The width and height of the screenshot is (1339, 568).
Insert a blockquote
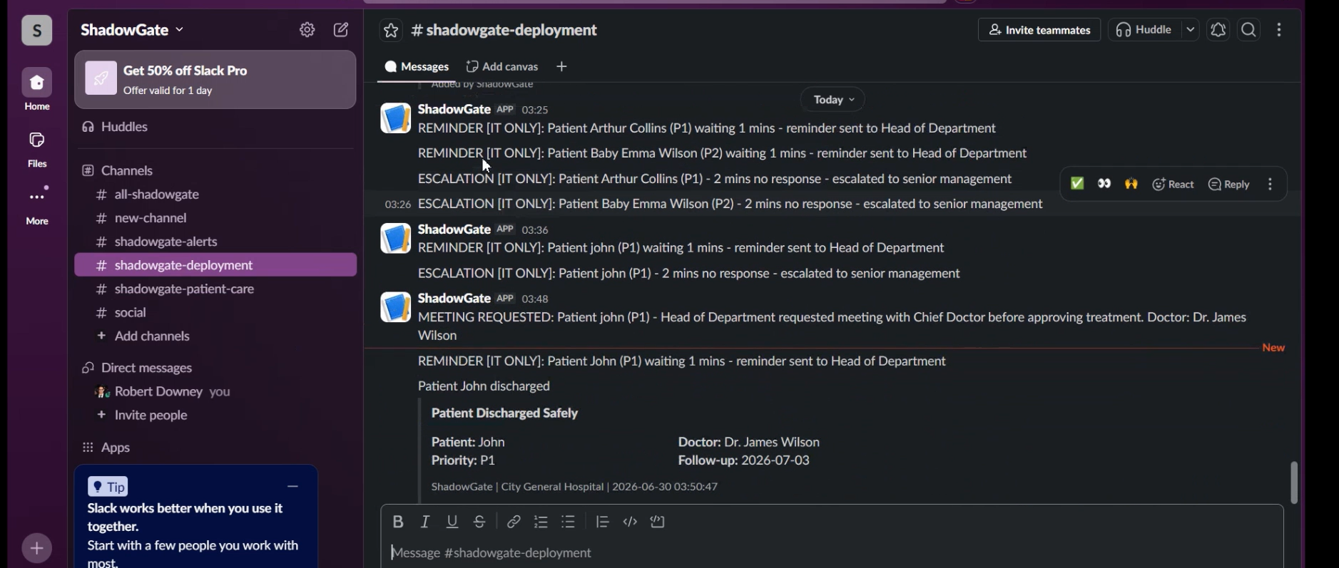(x=603, y=522)
